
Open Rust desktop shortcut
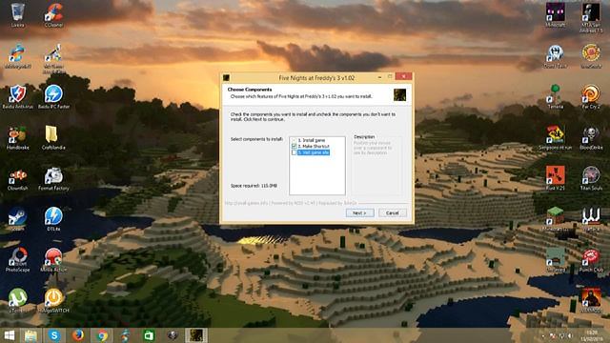point(555,178)
